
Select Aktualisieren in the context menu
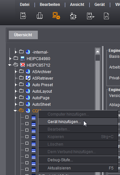coord(78,168)
